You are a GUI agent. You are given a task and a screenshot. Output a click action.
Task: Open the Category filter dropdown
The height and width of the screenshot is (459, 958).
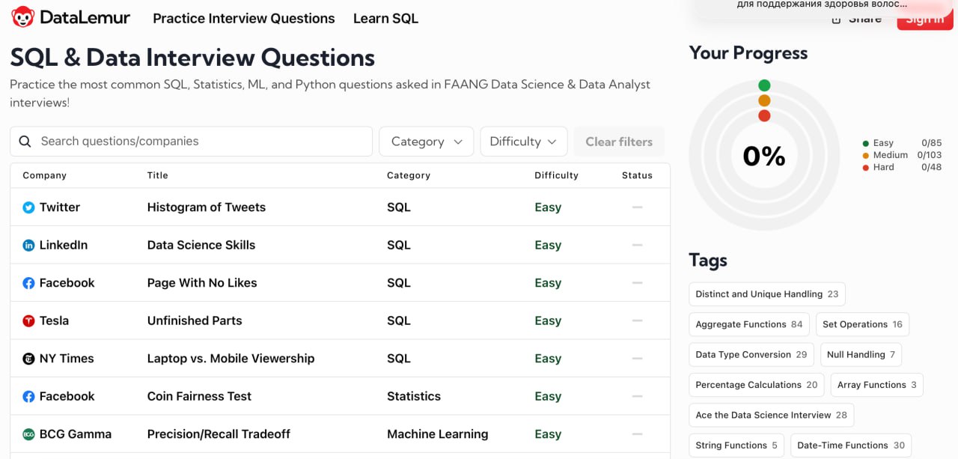(426, 142)
